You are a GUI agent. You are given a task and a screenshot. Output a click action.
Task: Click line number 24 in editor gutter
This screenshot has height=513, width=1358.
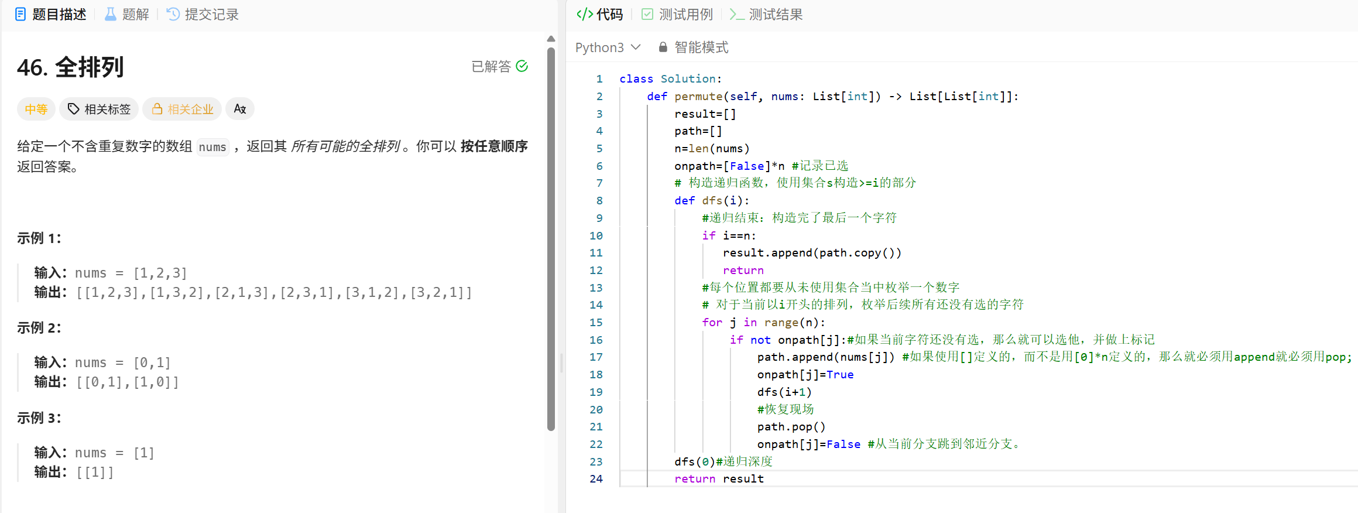click(x=596, y=478)
